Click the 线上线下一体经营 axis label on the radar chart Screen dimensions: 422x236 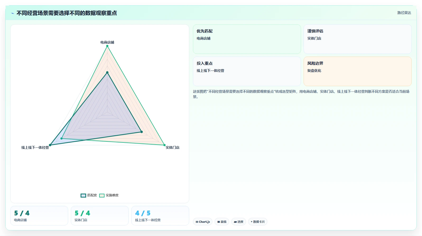click(35, 147)
